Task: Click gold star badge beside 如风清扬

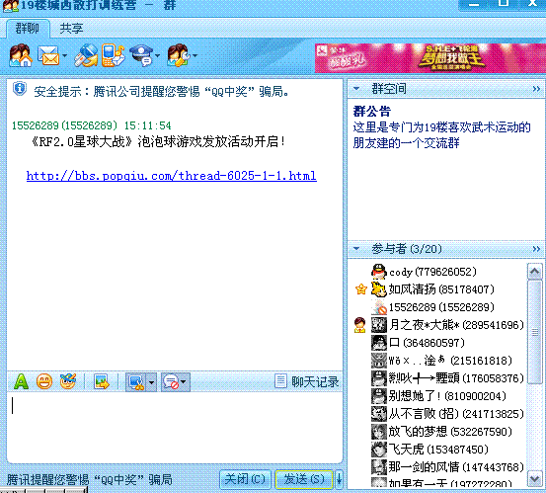Action: pyautogui.click(x=360, y=289)
